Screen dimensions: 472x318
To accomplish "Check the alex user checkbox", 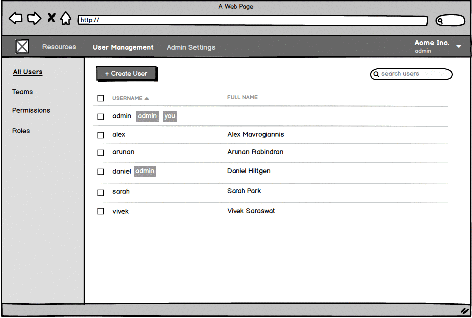I will pos(101,135).
